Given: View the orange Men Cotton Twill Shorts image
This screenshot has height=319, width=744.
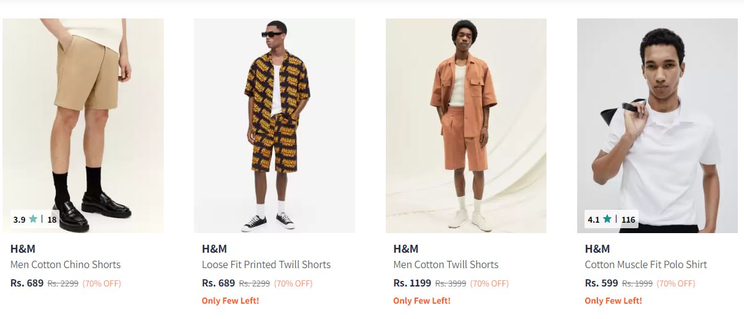Looking at the screenshot, I should pos(466,123).
